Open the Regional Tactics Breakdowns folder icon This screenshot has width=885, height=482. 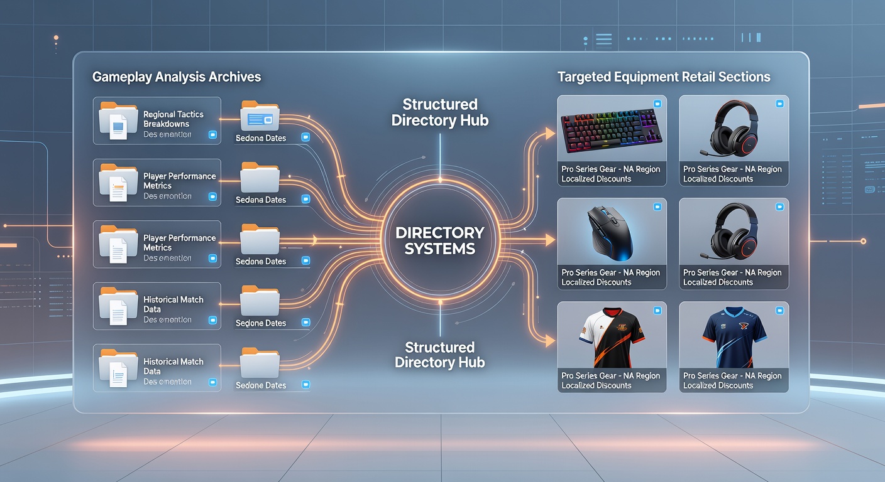coord(118,120)
